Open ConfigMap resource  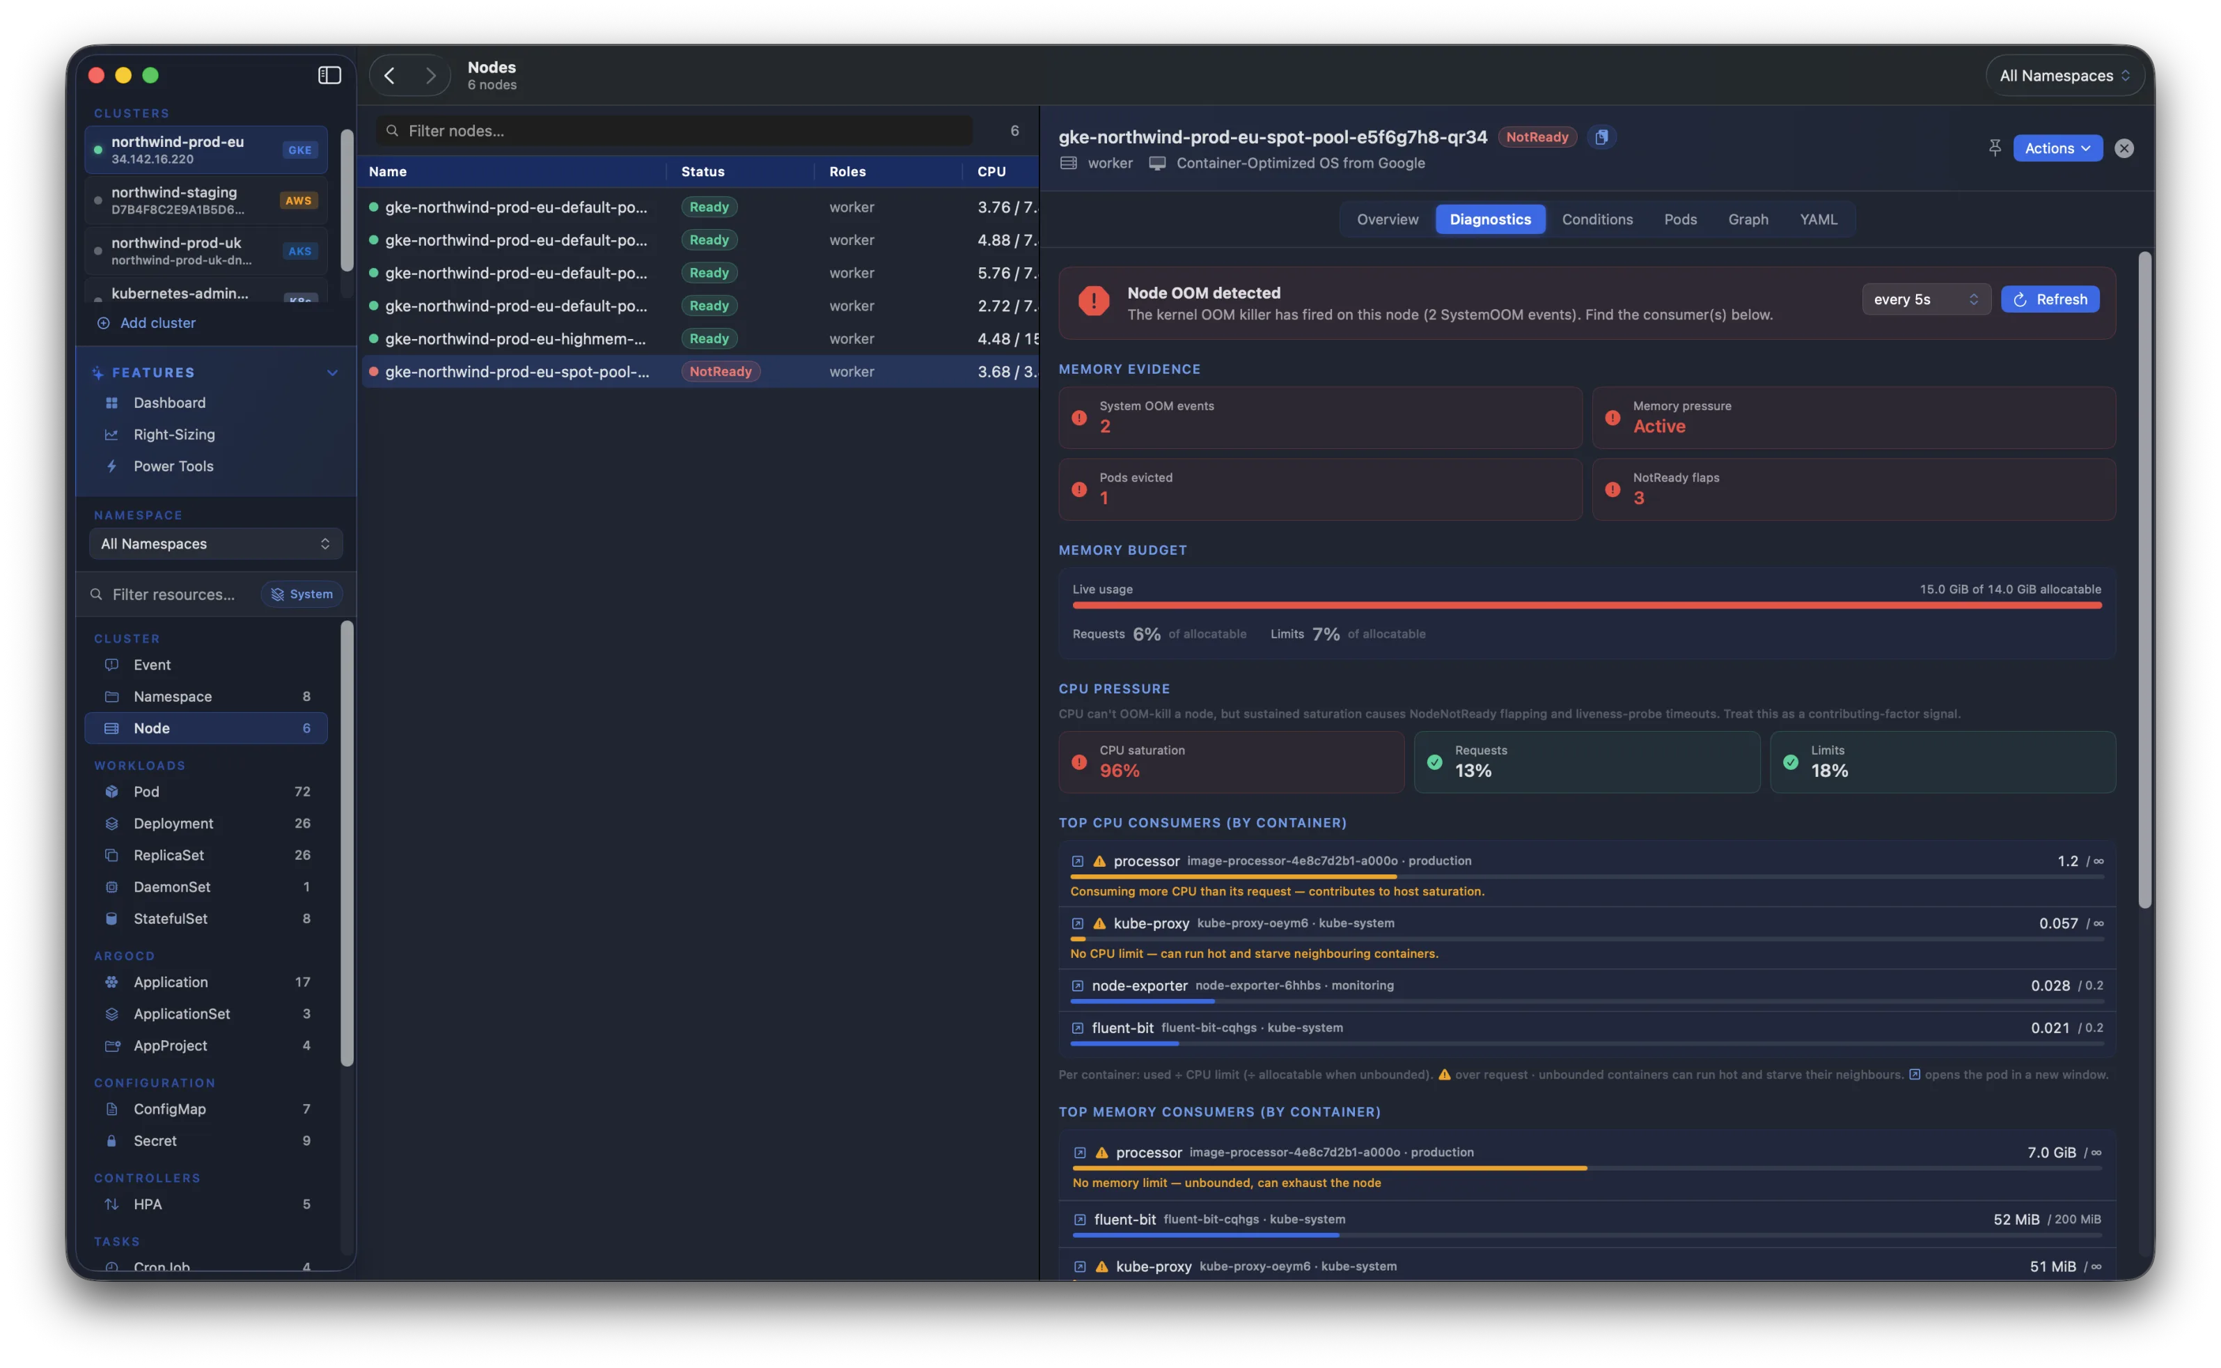click(x=206, y=1109)
